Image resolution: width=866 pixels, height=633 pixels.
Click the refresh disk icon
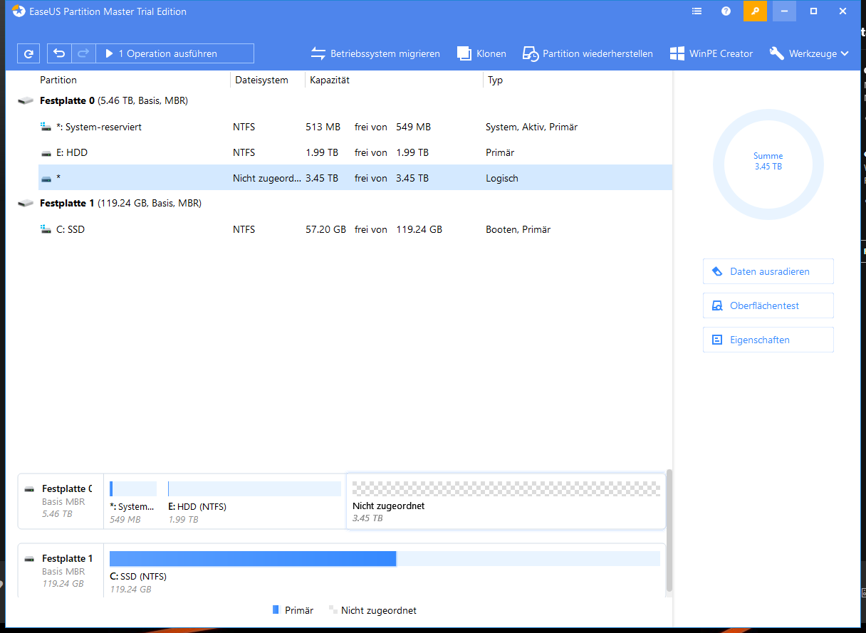coord(28,53)
